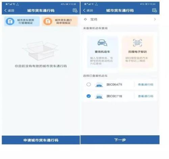Tap the 返回 label on the right screen
The width and height of the screenshot is (169, 159).
[90, 10]
